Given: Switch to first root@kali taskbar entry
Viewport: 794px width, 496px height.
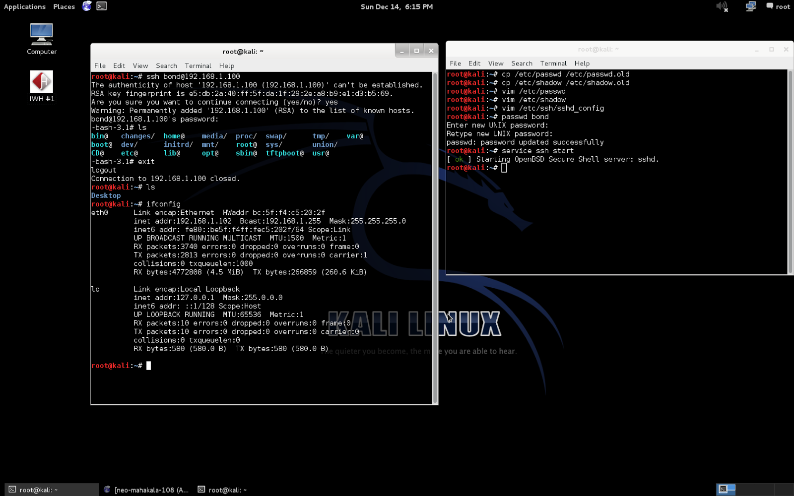Looking at the screenshot, I should pyautogui.click(x=52, y=490).
